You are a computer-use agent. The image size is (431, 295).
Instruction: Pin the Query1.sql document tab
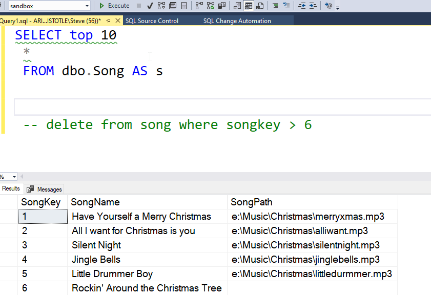point(108,21)
